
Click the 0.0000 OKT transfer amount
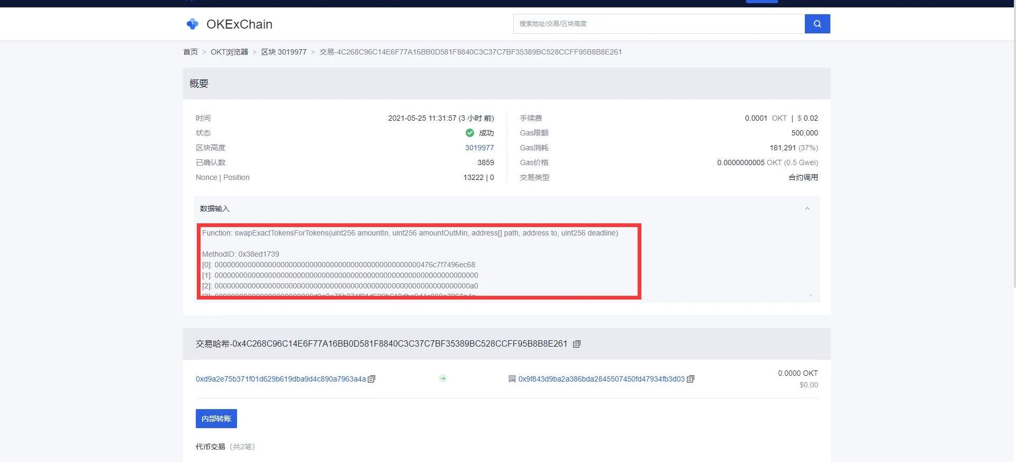tap(798, 373)
